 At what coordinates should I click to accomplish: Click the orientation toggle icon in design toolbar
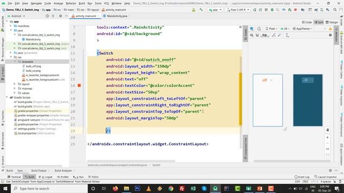point(259,28)
